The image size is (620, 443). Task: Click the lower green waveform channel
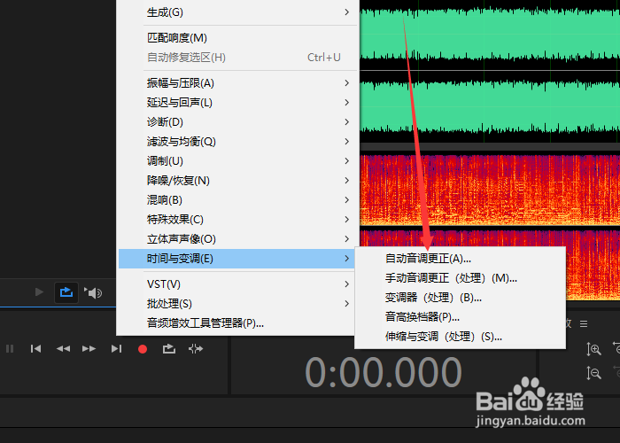(x=490, y=107)
